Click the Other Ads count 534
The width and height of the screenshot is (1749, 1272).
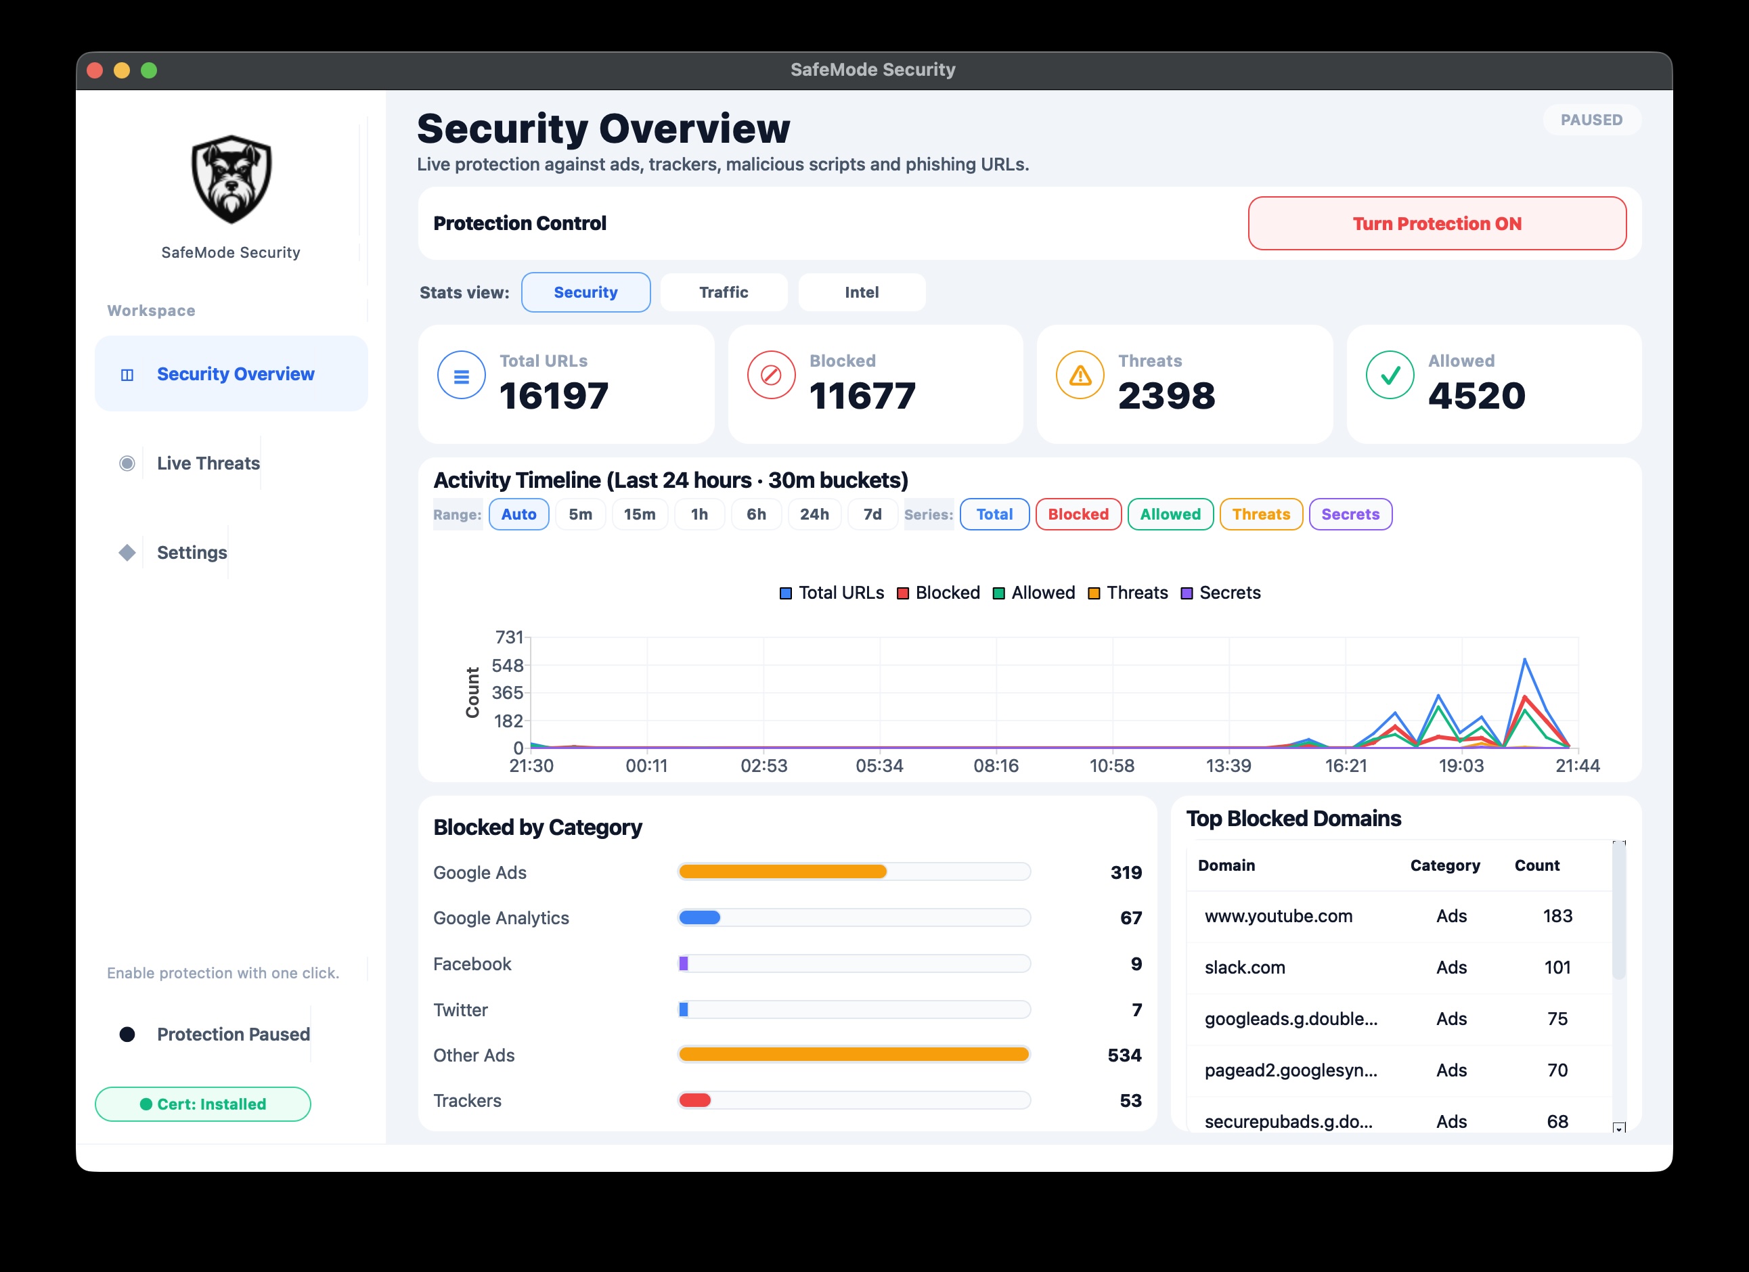coord(1124,1055)
